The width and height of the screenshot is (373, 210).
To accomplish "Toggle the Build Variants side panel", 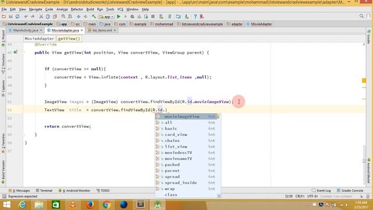I will point(3,172).
